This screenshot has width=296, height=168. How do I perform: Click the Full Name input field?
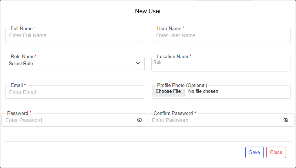point(75,35)
